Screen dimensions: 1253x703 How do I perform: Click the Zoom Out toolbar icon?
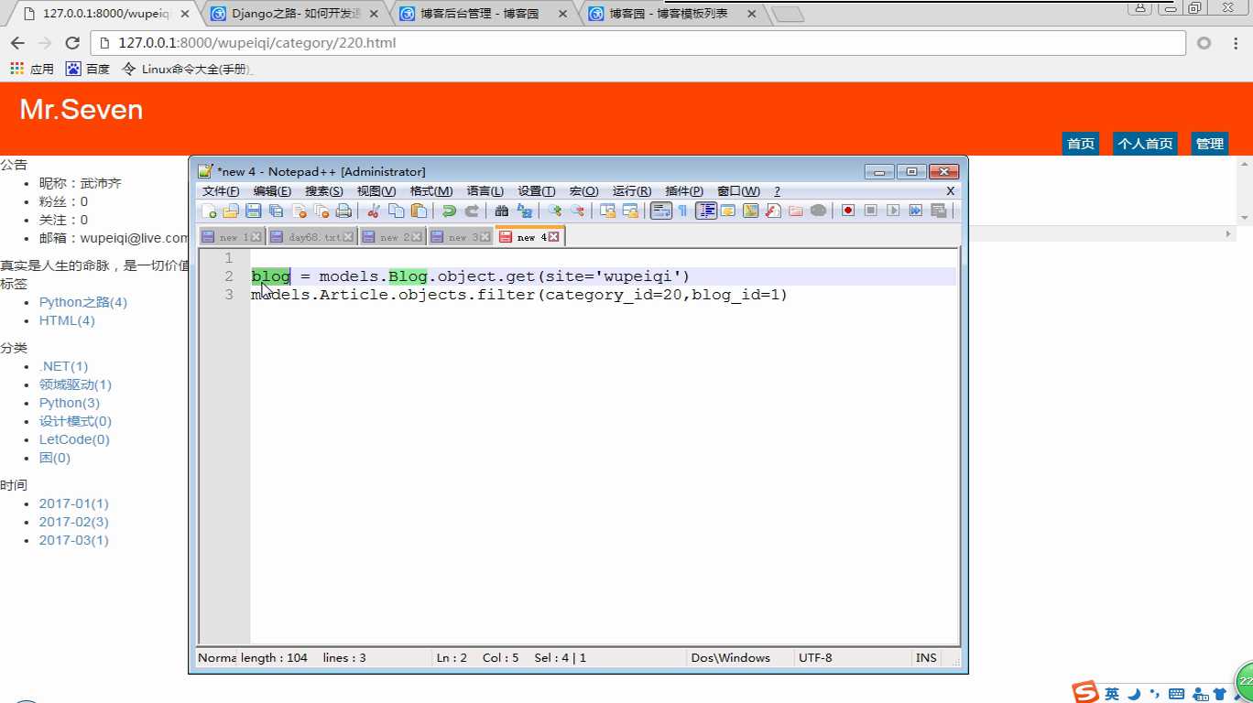click(x=576, y=211)
